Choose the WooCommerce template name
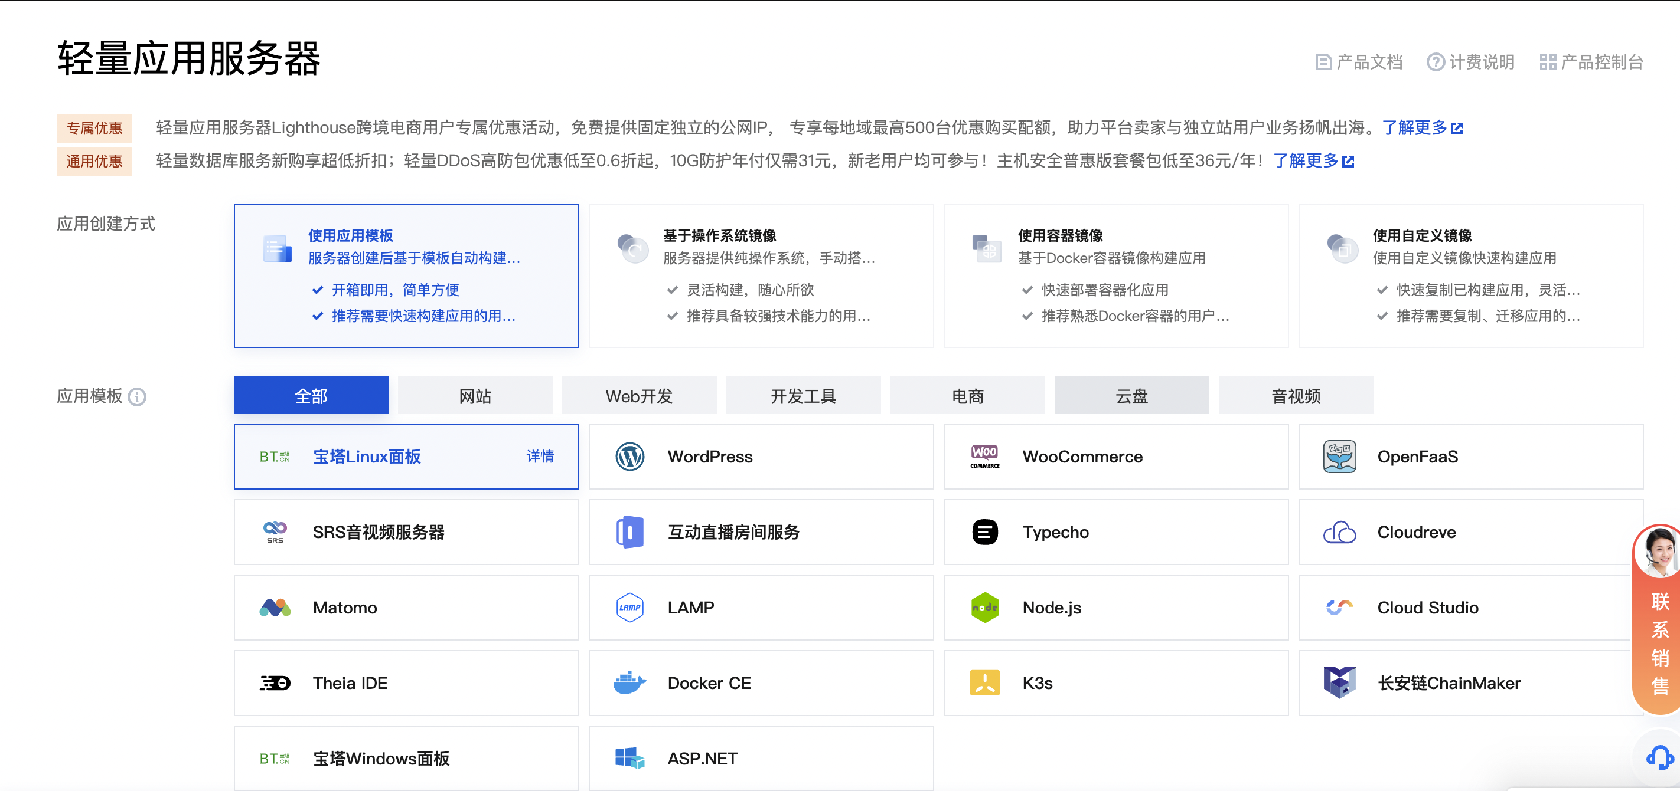1680x791 pixels. click(1082, 457)
